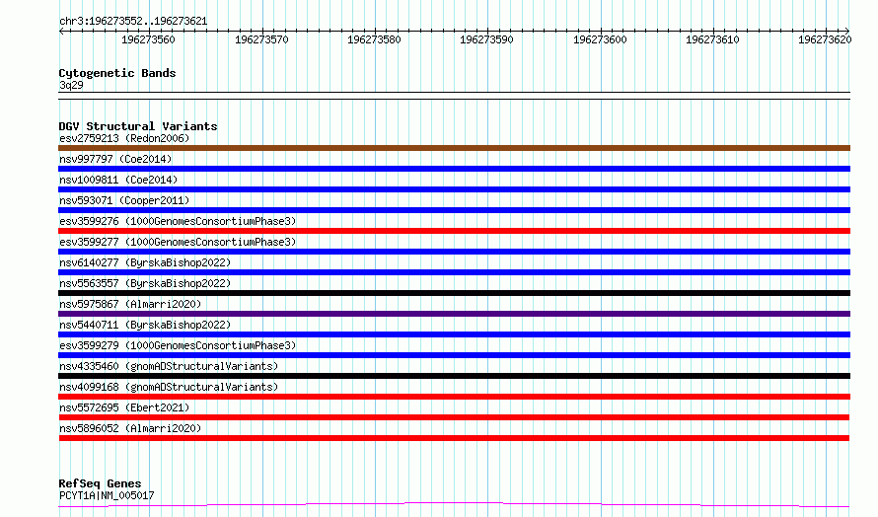Click the blue bar under nsv5440711
The width and height of the screenshot is (878, 517).
click(454, 334)
